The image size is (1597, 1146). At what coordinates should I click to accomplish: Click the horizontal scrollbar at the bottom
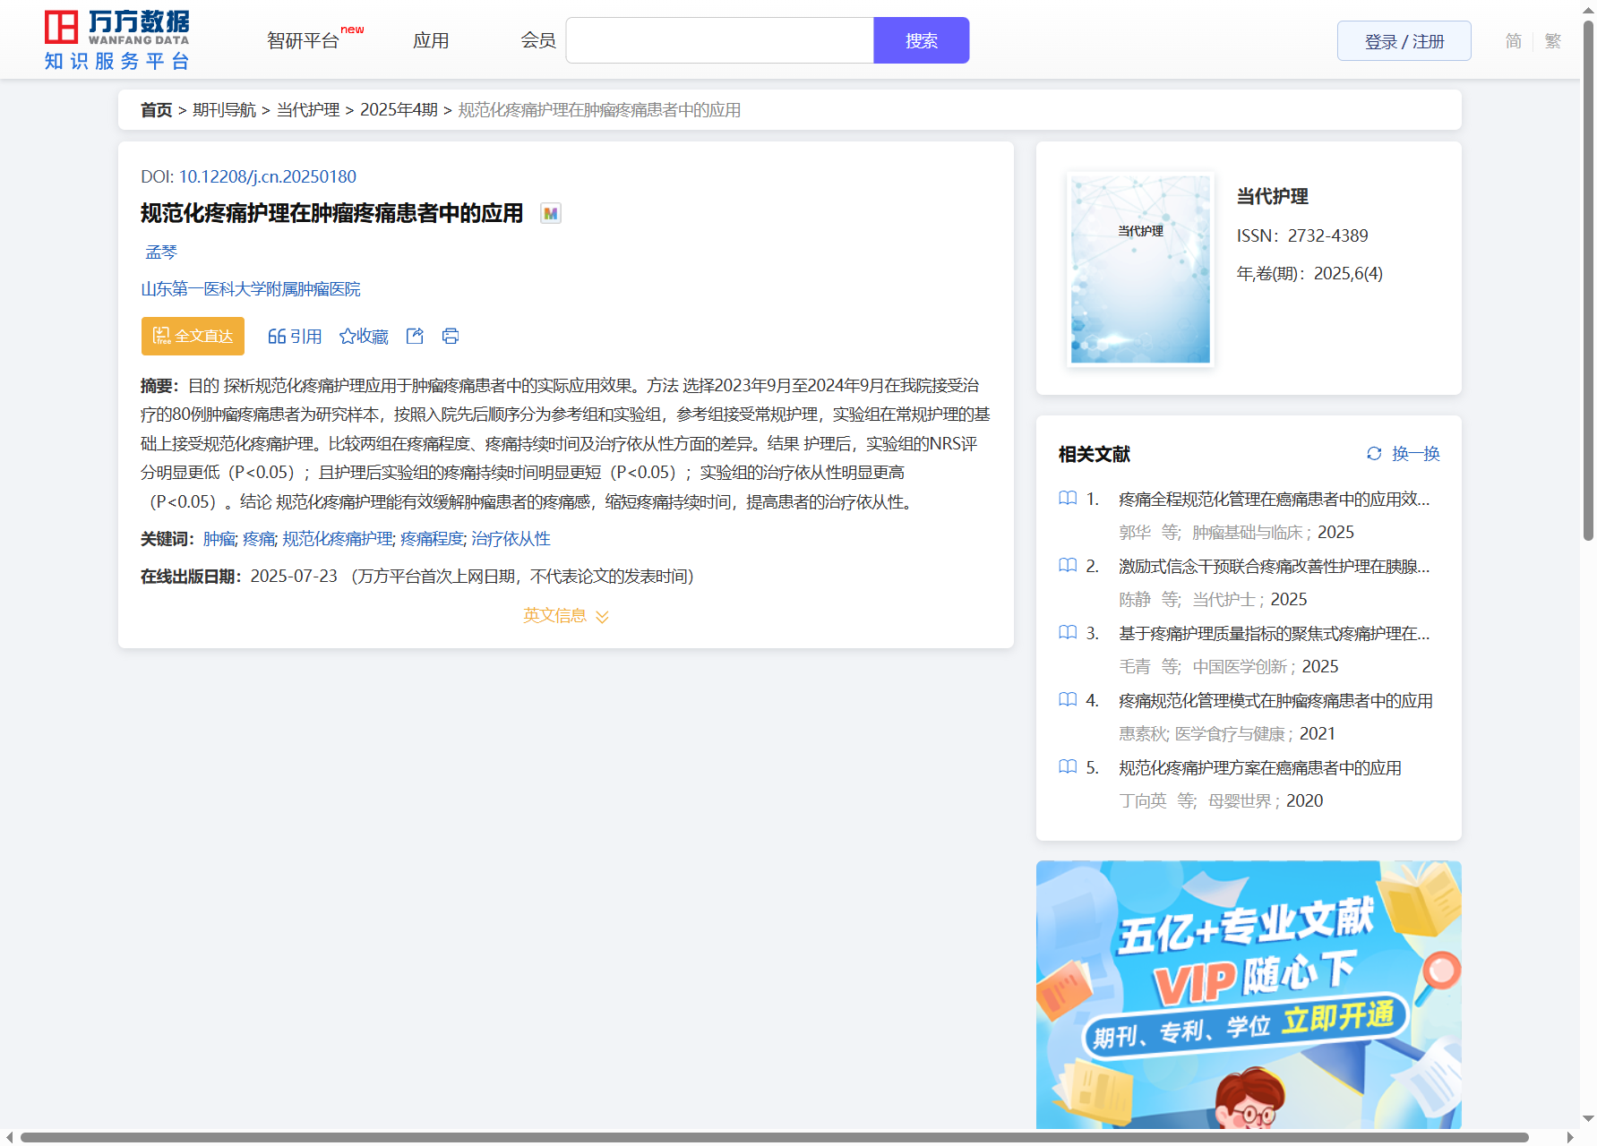(x=774, y=1137)
